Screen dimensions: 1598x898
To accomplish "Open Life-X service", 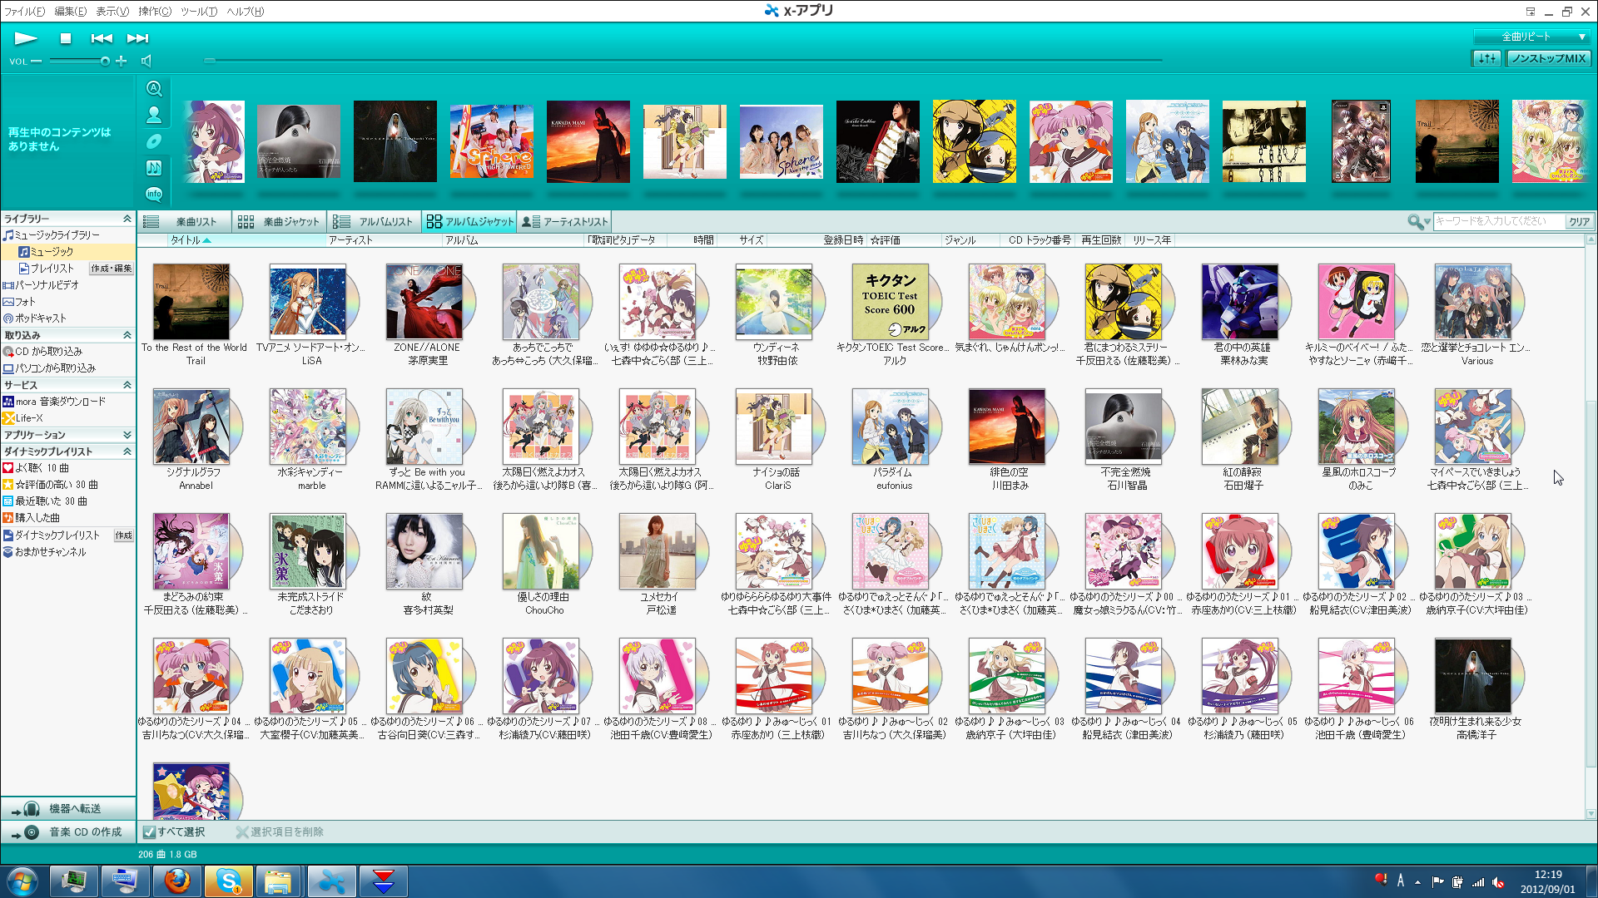I will pos(29,418).
